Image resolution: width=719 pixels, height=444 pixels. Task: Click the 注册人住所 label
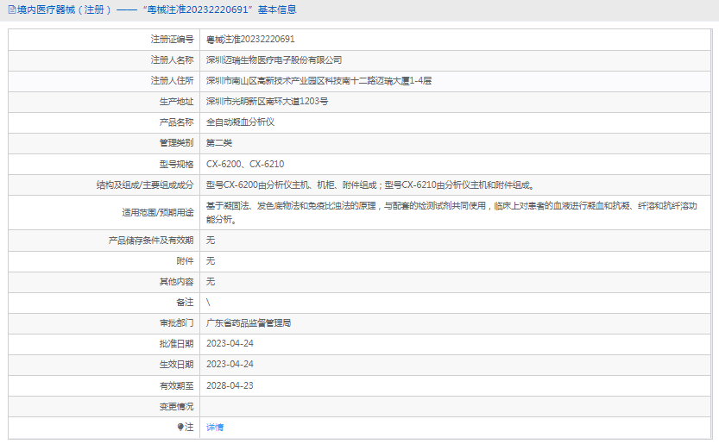[x=172, y=81]
